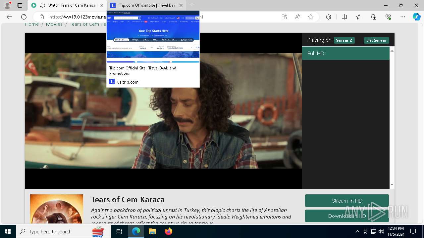Image resolution: width=424 pixels, height=238 pixels.
Task: Activate Read aloud icon
Action: click(297, 17)
